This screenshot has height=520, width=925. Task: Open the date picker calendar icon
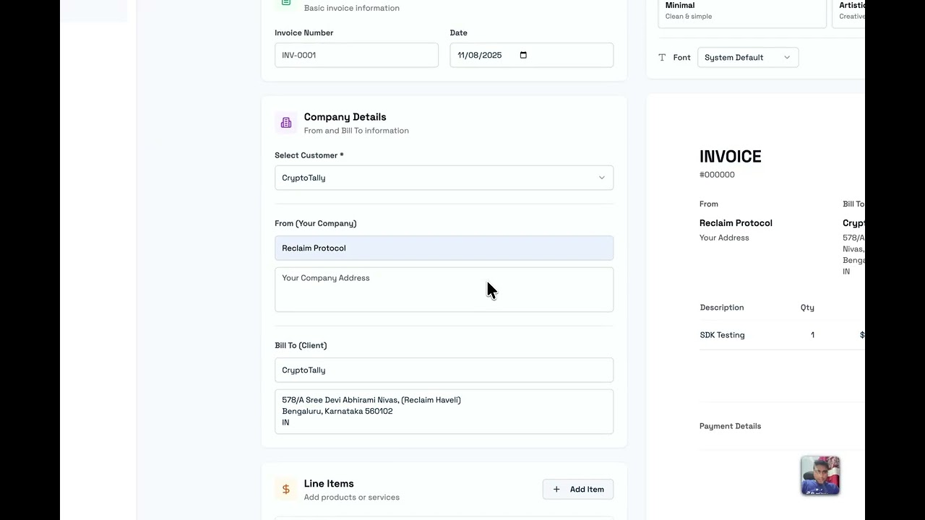click(x=524, y=55)
